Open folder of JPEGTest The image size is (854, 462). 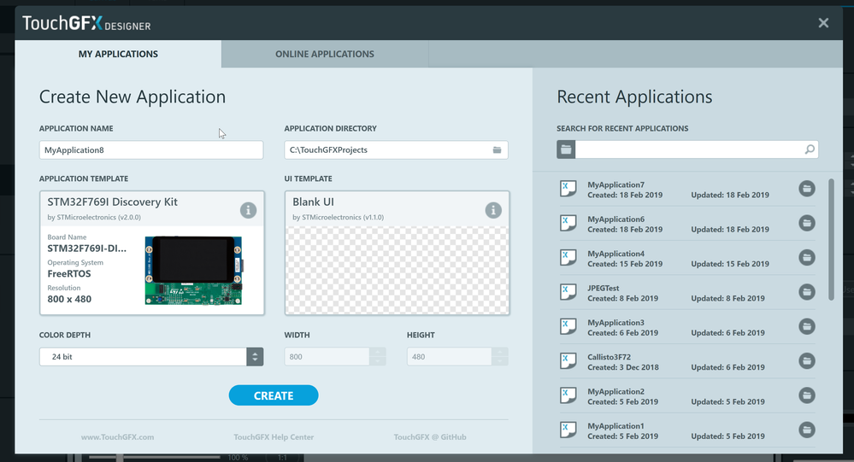tap(807, 292)
